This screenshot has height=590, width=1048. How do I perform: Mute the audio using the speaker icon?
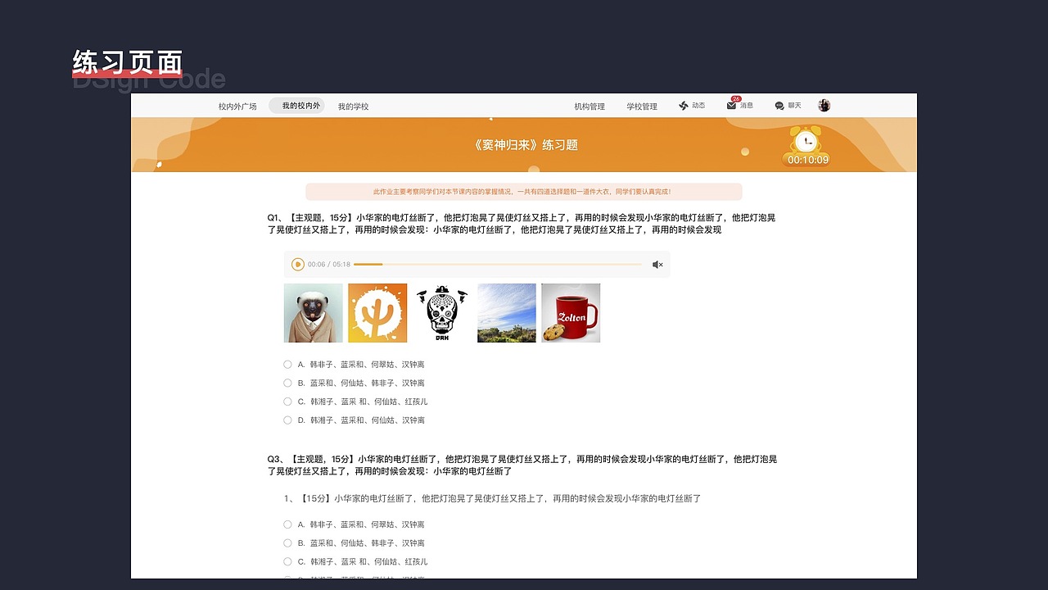pyautogui.click(x=657, y=265)
